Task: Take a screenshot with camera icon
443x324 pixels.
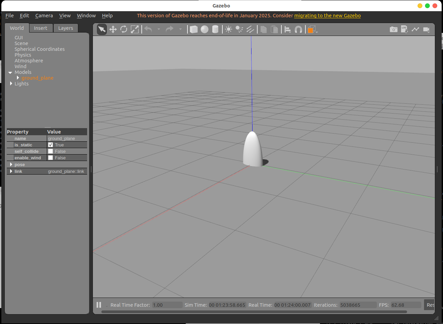Action: click(x=394, y=29)
